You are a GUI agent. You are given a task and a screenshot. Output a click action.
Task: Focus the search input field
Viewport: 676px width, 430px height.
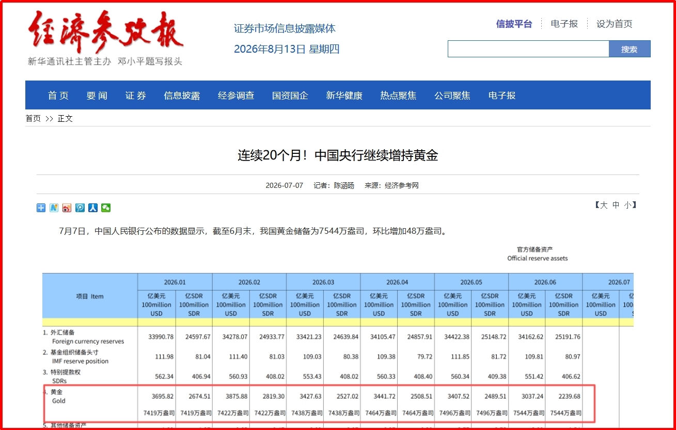pyautogui.click(x=528, y=49)
